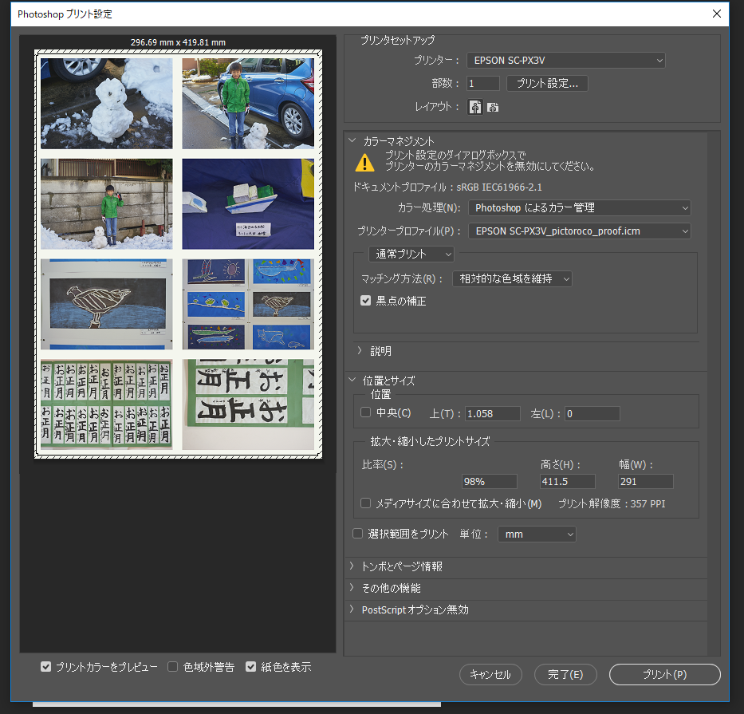This screenshot has width=744, height=714.
Task: Click the six blue drawings photo
Action: [248, 304]
